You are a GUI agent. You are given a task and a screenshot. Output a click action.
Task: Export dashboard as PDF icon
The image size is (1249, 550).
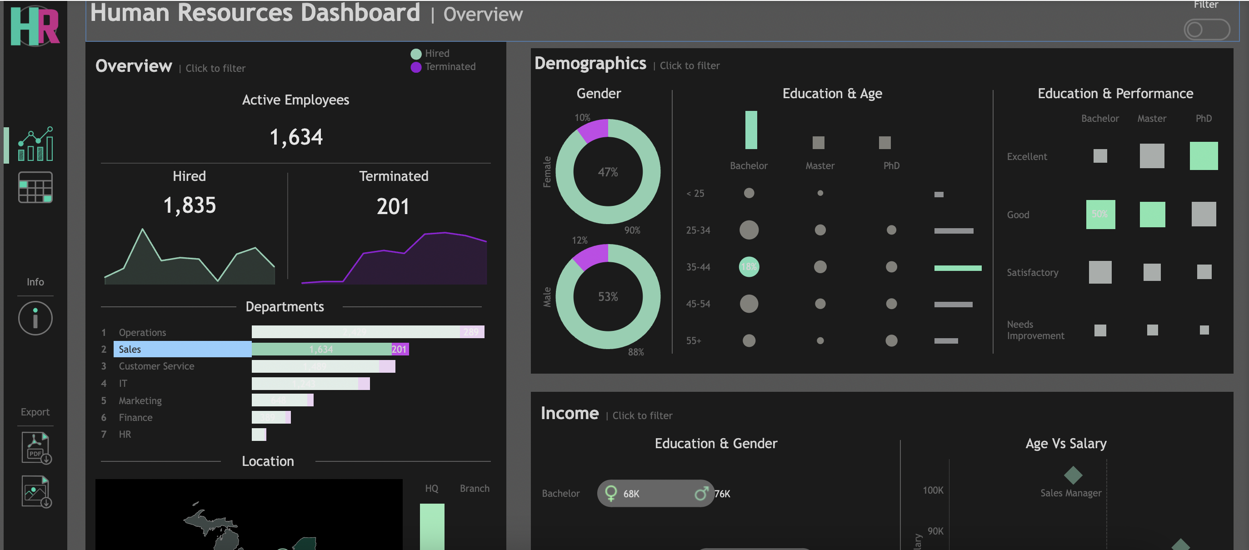pos(36,448)
